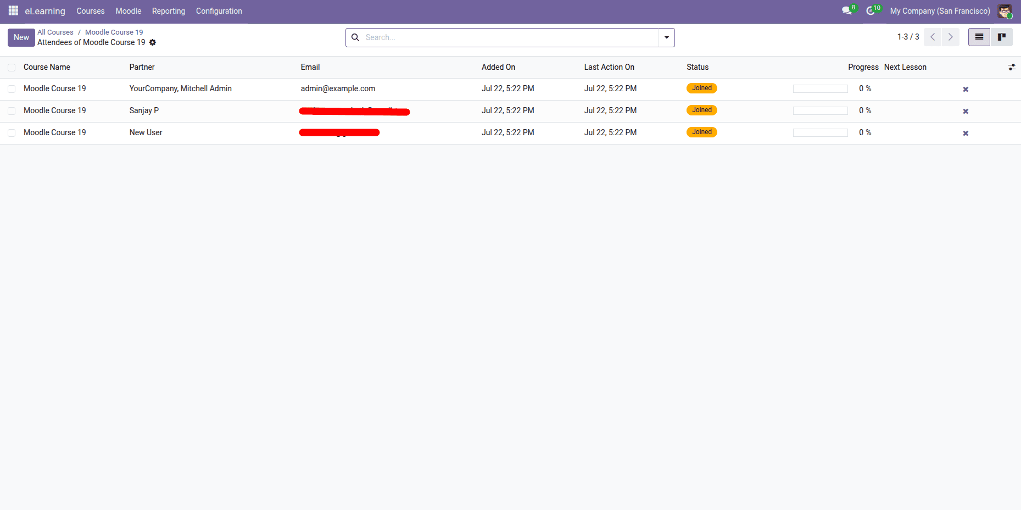The height and width of the screenshot is (510, 1021).
Task: Focus the Search input field
Action: pos(511,37)
